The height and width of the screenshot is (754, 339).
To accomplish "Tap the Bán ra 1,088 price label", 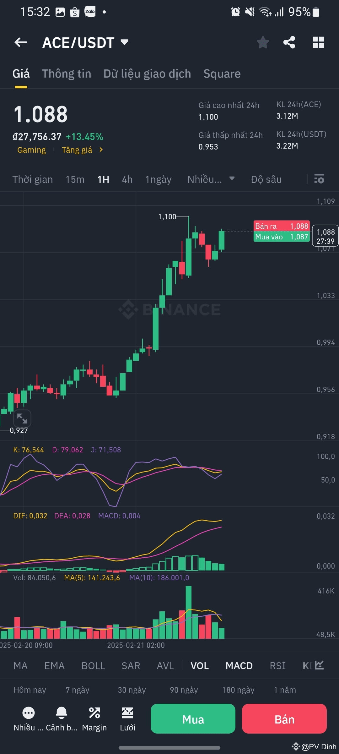I will [281, 226].
